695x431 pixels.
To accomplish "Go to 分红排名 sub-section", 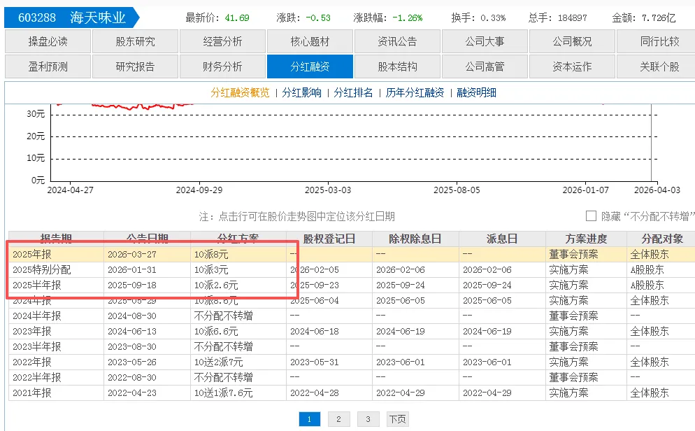I will (x=353, y=92).
